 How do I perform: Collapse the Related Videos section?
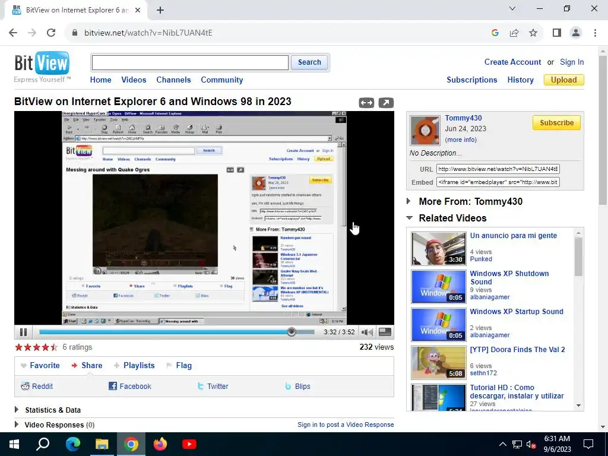pos(409,218)
